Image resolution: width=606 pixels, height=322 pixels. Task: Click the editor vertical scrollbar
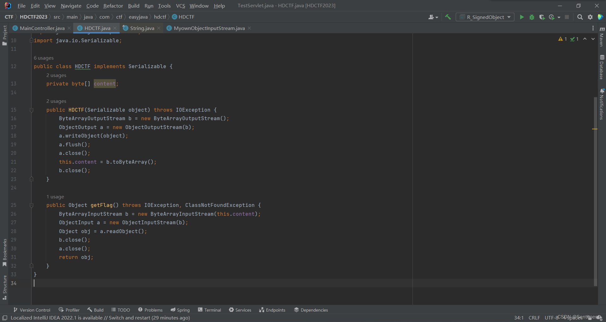point(596,191)
